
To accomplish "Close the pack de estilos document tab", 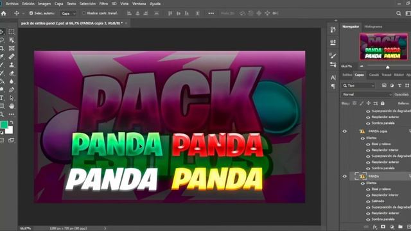I will (x=126, y=23).
